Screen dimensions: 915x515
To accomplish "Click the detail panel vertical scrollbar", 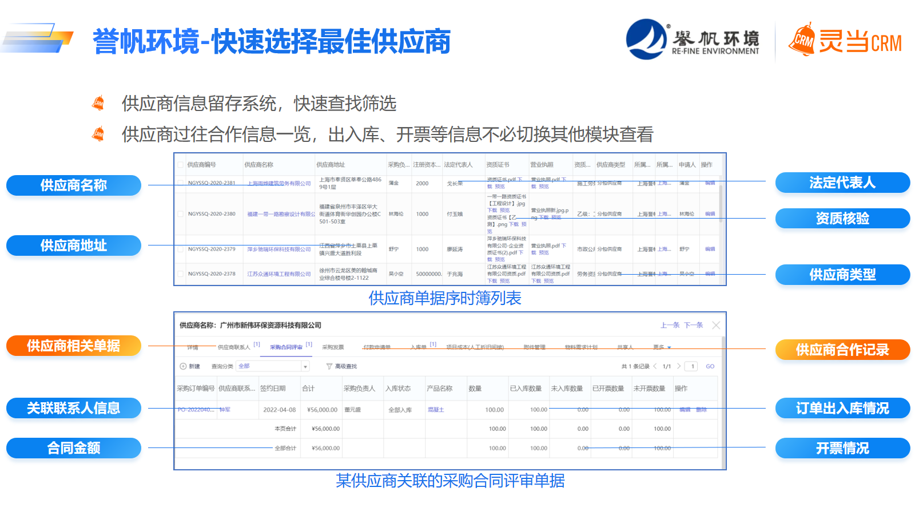I will coord(723,401).
